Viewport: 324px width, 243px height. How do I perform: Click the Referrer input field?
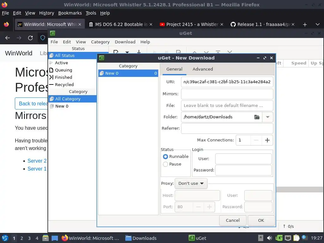pyautogui.click(x=227, y=128)
